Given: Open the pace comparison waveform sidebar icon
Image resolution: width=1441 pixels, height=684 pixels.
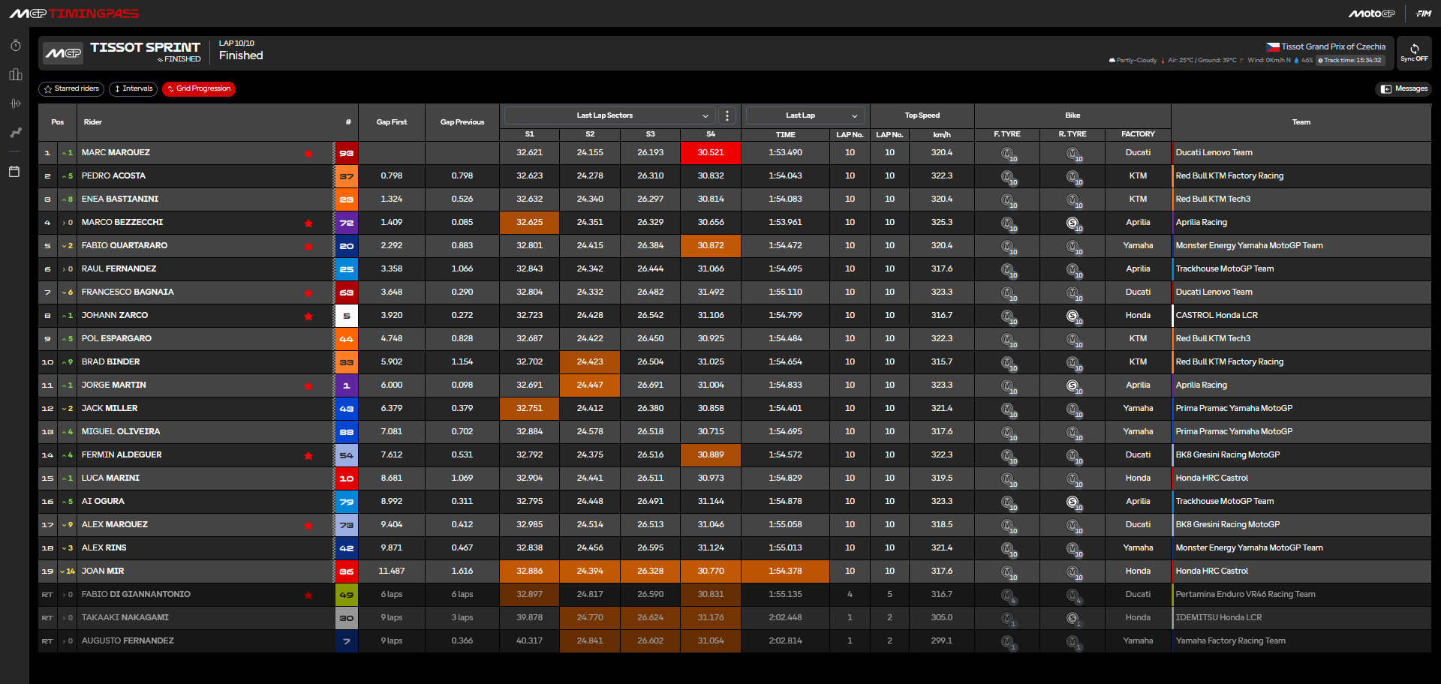Looking at the screenshot, I should [15, 103].
